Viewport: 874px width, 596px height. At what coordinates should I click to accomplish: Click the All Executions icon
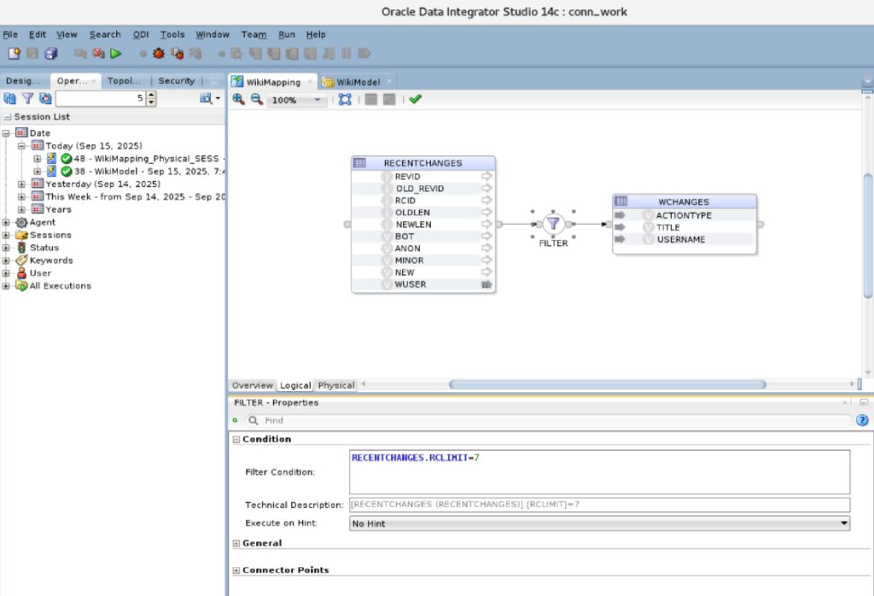pos(21,286)
